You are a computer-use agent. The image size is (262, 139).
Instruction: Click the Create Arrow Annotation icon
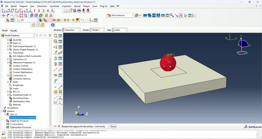point(176,15)
